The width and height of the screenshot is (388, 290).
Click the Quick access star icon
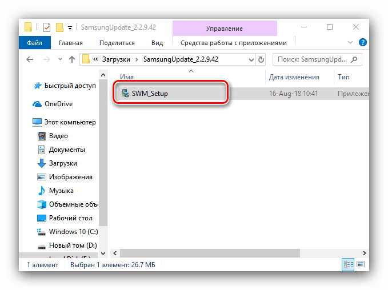(38, 86)
